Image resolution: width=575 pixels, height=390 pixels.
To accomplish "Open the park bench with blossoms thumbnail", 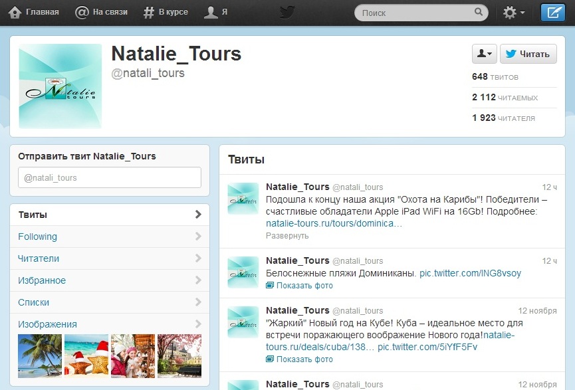I will [x=179, y=356].
